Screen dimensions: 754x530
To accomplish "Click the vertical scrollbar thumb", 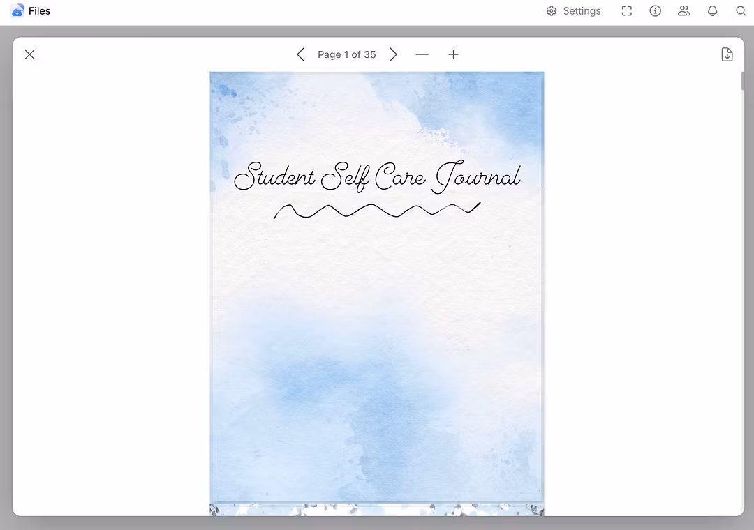I will [741, 80].
